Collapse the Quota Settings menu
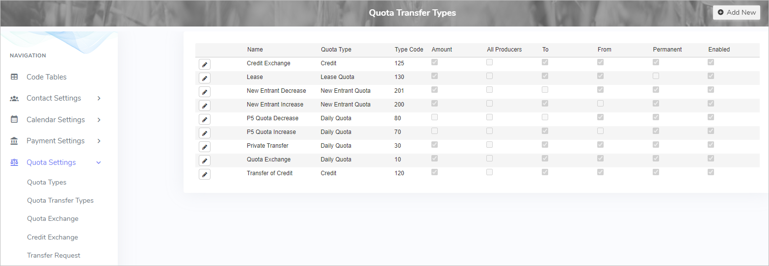This screenshot has height=266, width=769. [x=99, y=162]
